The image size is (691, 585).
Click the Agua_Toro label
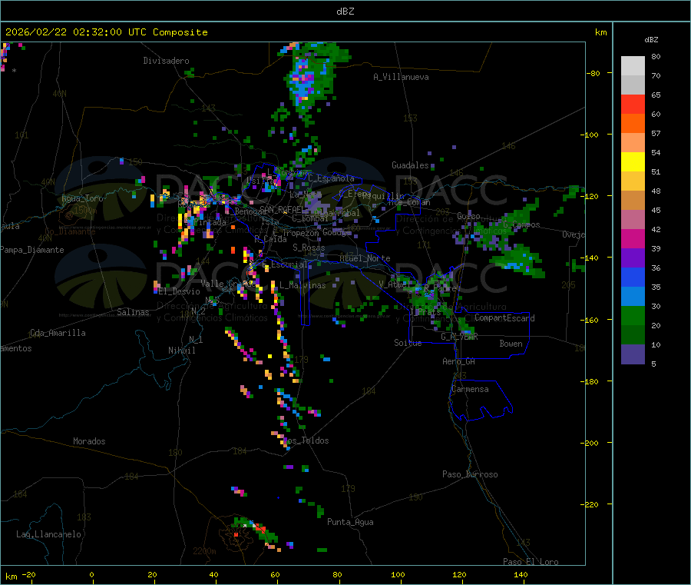(x=82, y=198)
